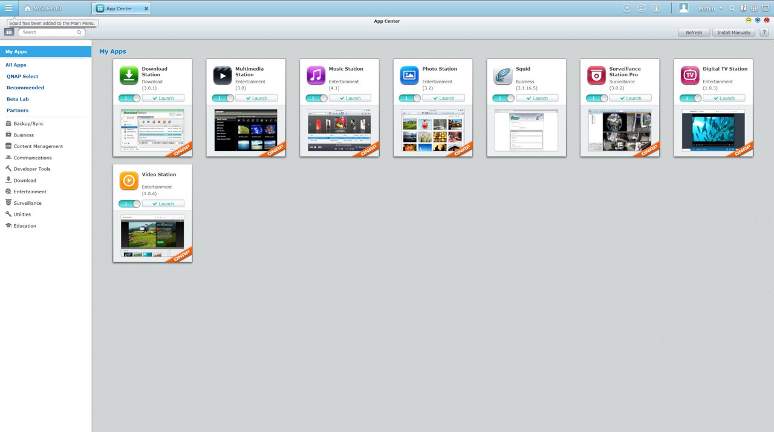The height and width of the screenshot is (432, 774).
Task: Browse the Utilities category
Action: pos(22,214)
